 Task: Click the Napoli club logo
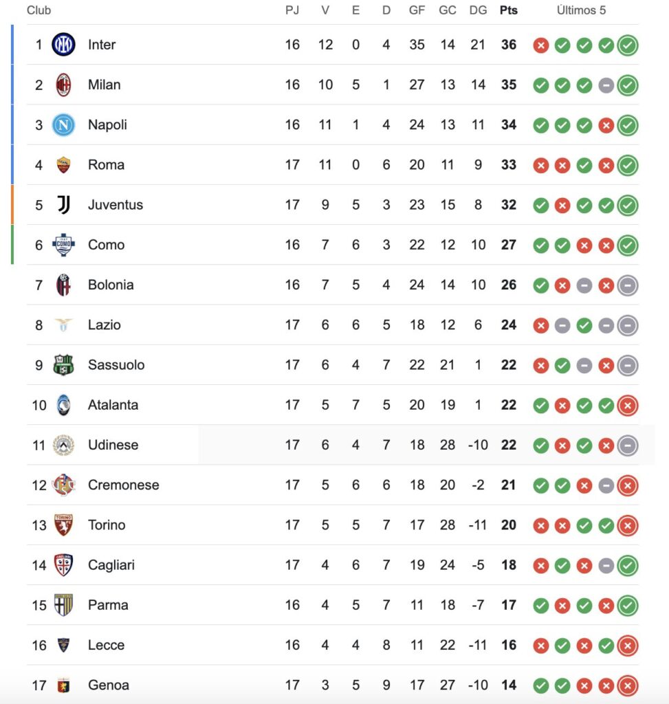[x=63, y=124]
